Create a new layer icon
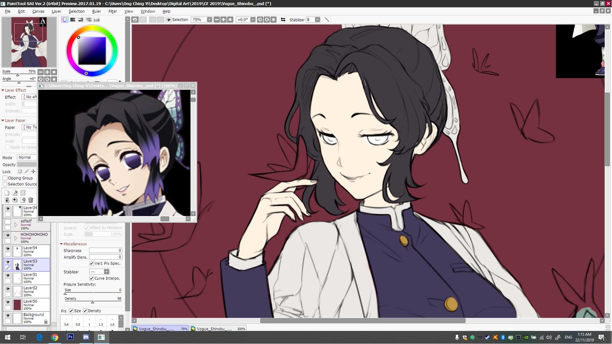This screenshot has height=344, width=612. (x=7, y=193)
